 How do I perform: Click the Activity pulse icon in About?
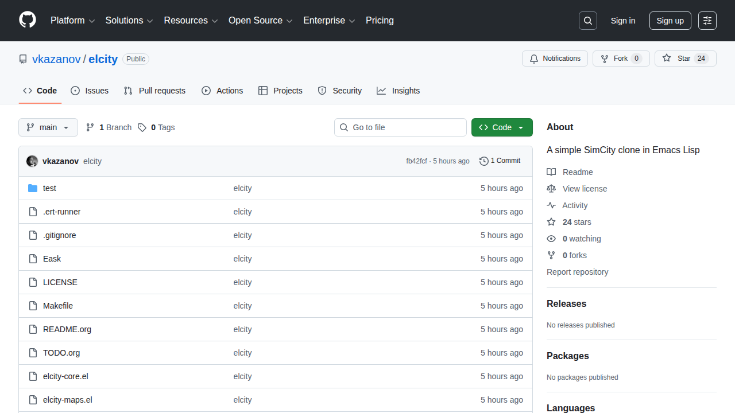pyautogui.click(x=551, y=205)
